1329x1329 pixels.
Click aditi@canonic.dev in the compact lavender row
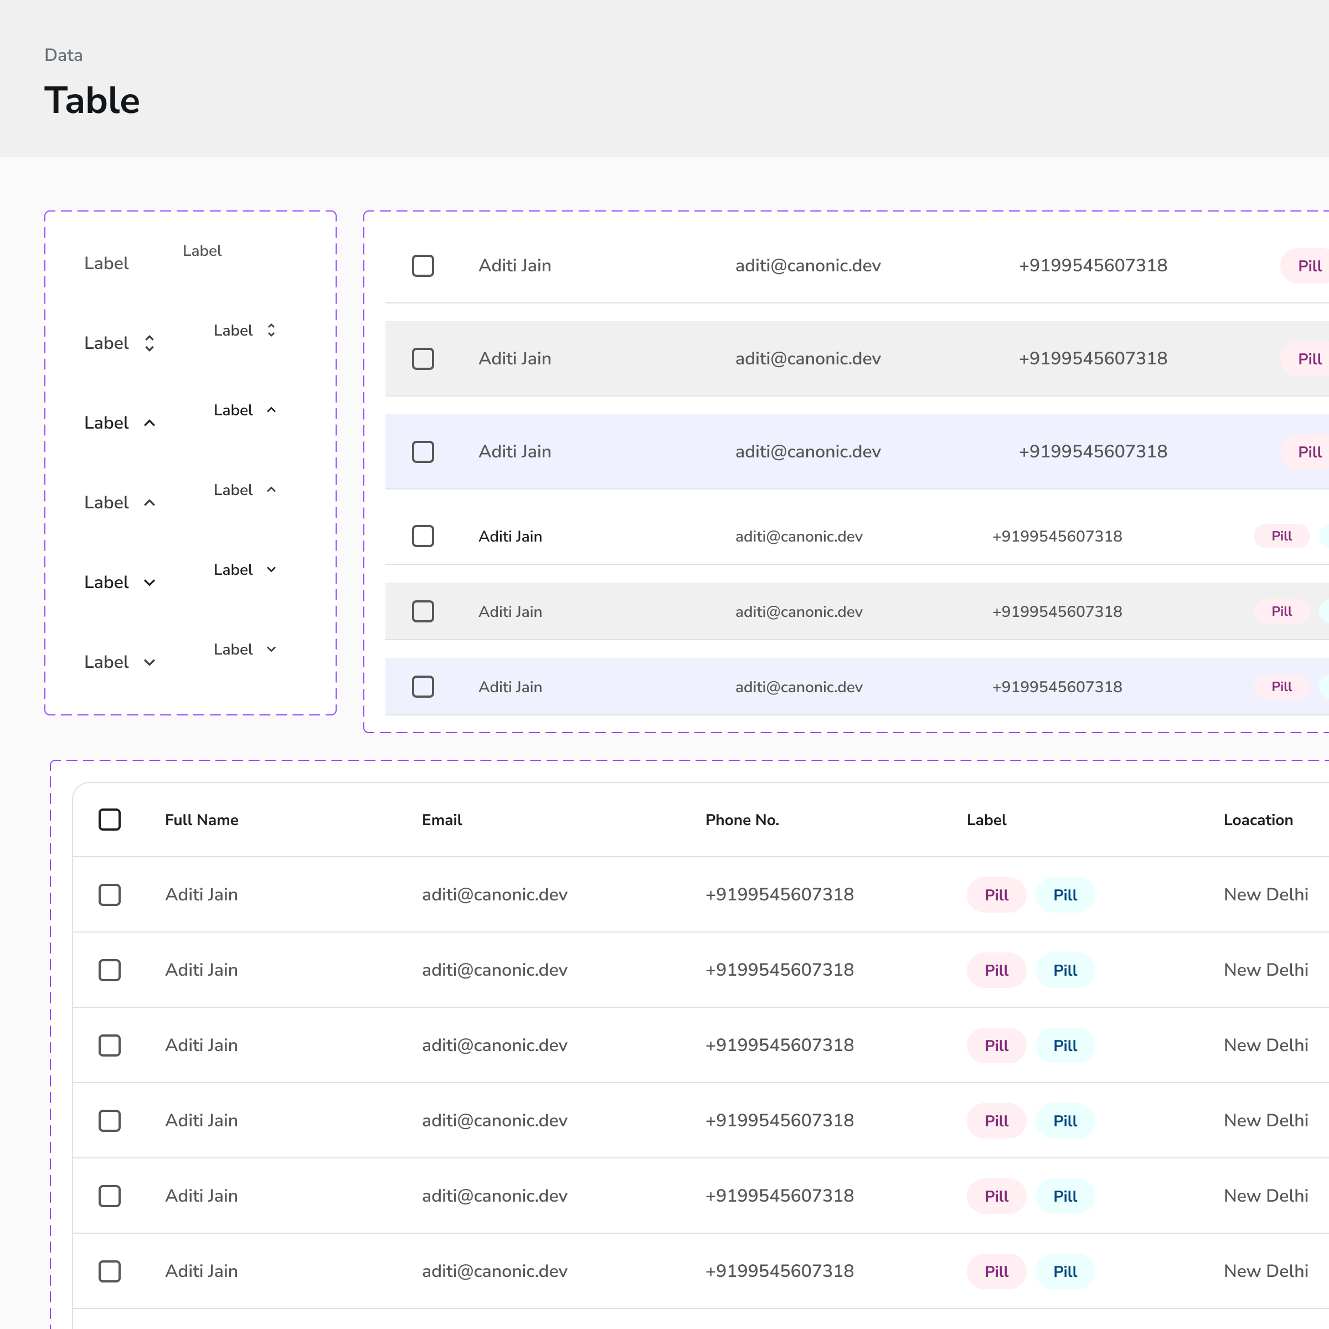(x=798, y=687)
